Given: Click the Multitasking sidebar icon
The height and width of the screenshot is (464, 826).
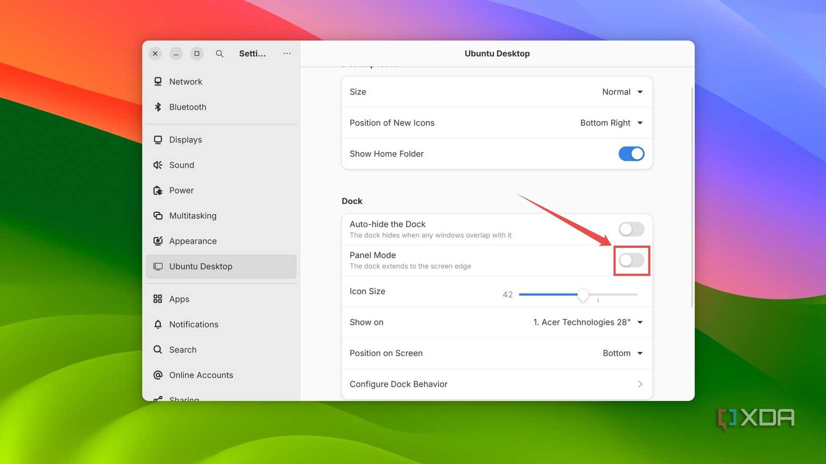Looking at the screenshot, I should point(158,215).
